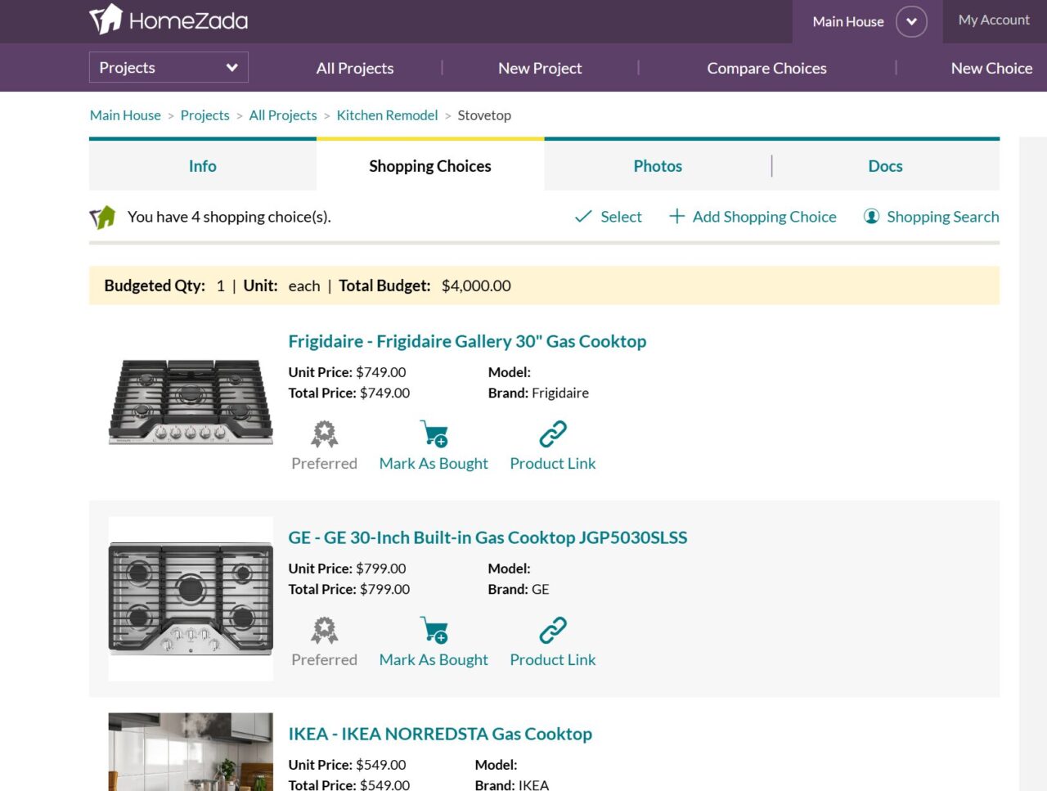Switch to the Photos tab
The image size is (1047, 791).
coord(658,166)
